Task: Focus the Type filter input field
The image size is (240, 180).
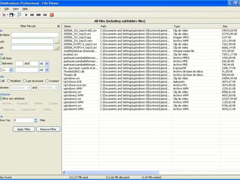Action: tap(32, 41)
